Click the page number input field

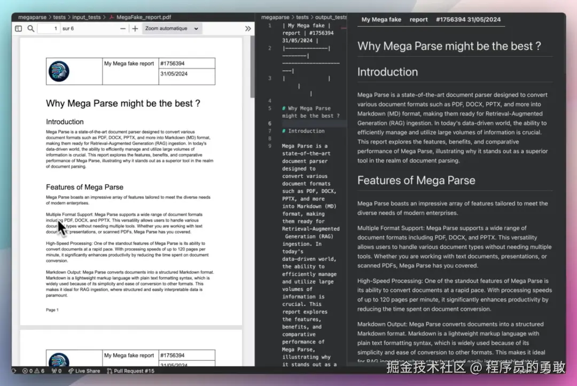pyautogui.click(x=49, y=28)
